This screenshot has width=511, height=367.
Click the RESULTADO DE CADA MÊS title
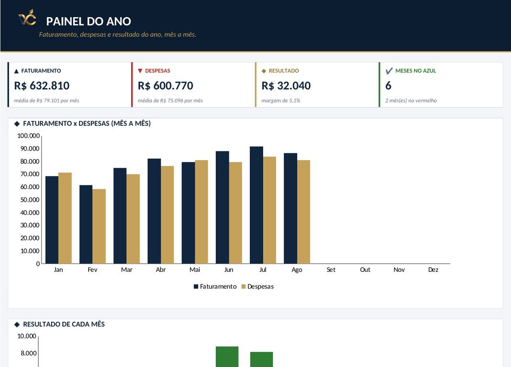[x=64, y=324]
